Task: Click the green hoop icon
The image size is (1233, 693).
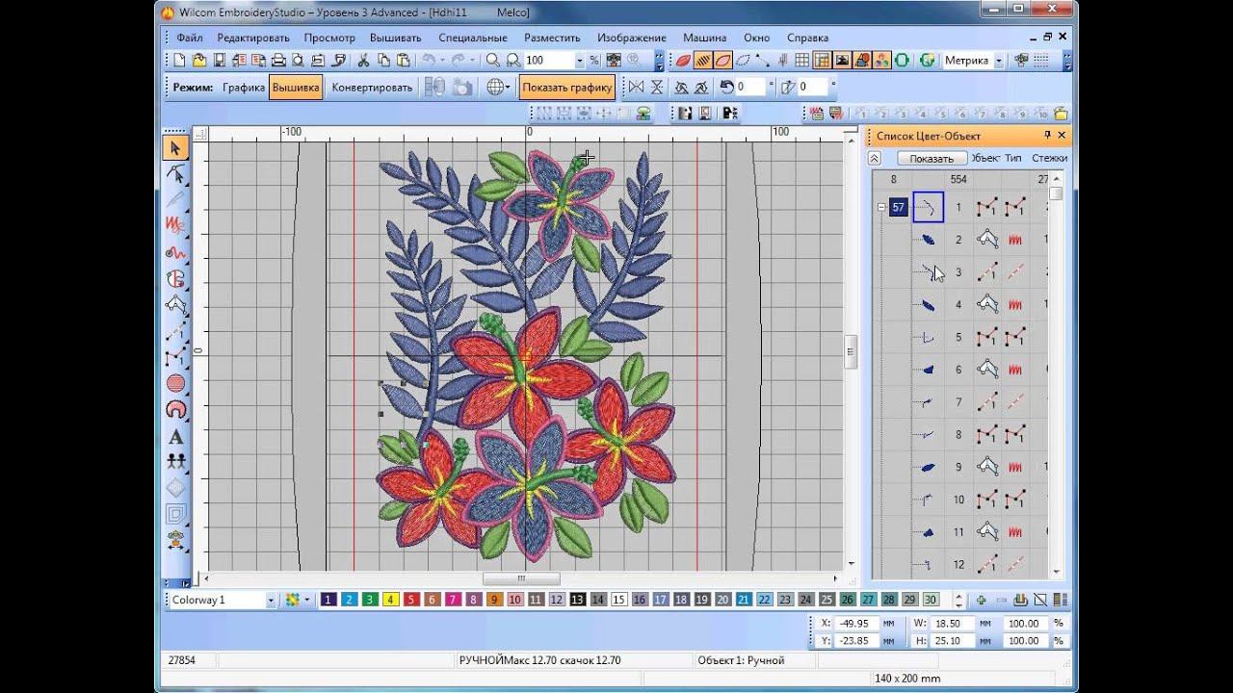Action: tap(903, 60)
